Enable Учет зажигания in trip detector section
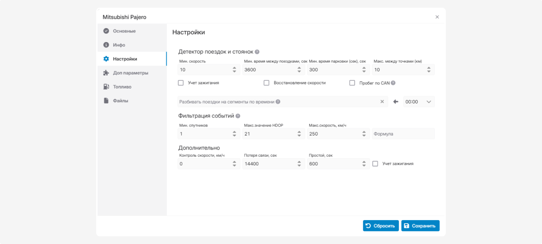 [x=181, y=83]
